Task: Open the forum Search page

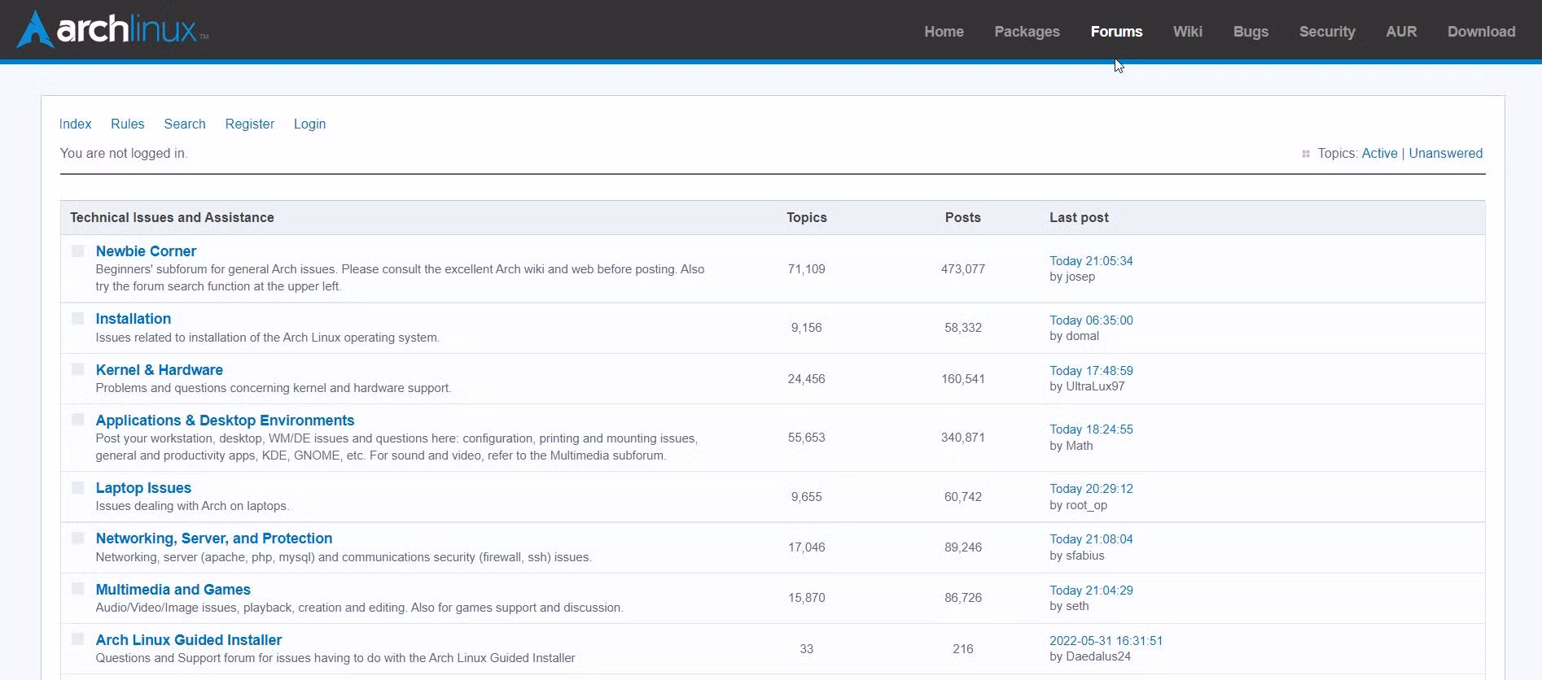Action: (185, 124)
